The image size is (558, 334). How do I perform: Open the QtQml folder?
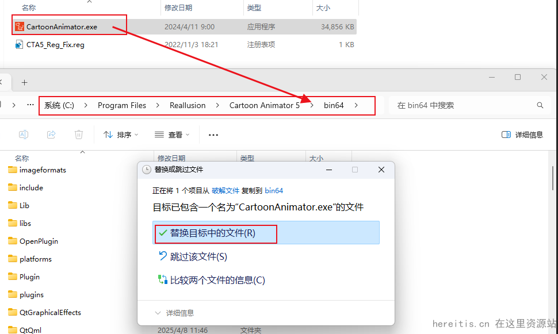(25, 329)
